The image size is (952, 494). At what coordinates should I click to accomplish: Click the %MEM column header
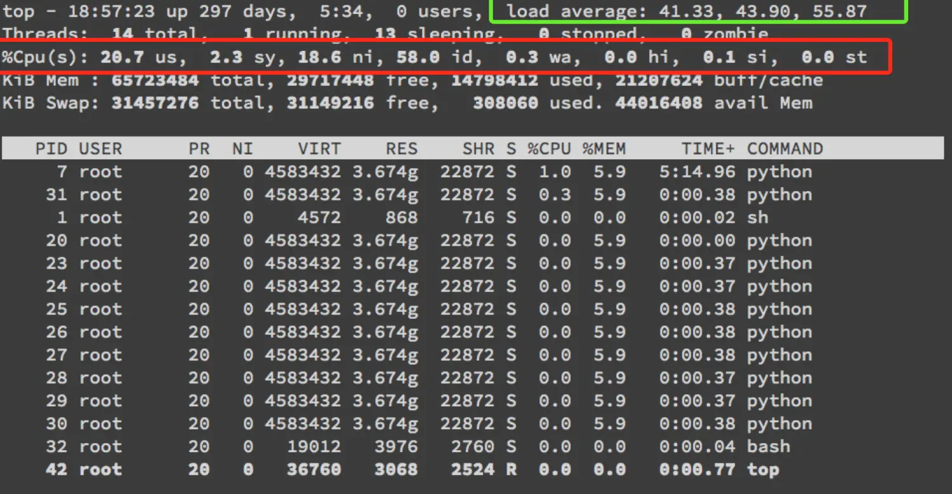pos(604,149)
